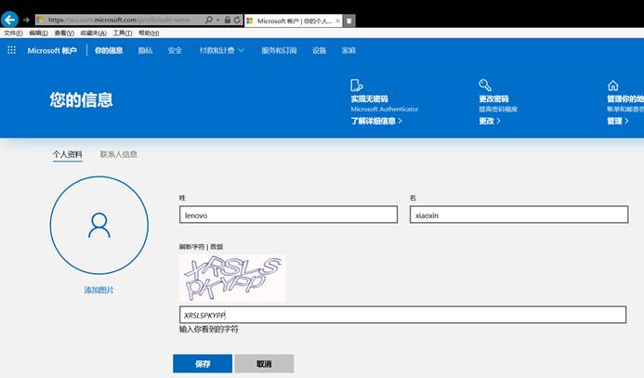Screen dimensions: 644x378
Task: Click the address bar URL
Action: click(x=119, y=20)
